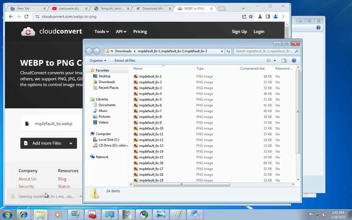Click the Add more Files button
This screenshot has height=220, width=352.
pos(49,143)
